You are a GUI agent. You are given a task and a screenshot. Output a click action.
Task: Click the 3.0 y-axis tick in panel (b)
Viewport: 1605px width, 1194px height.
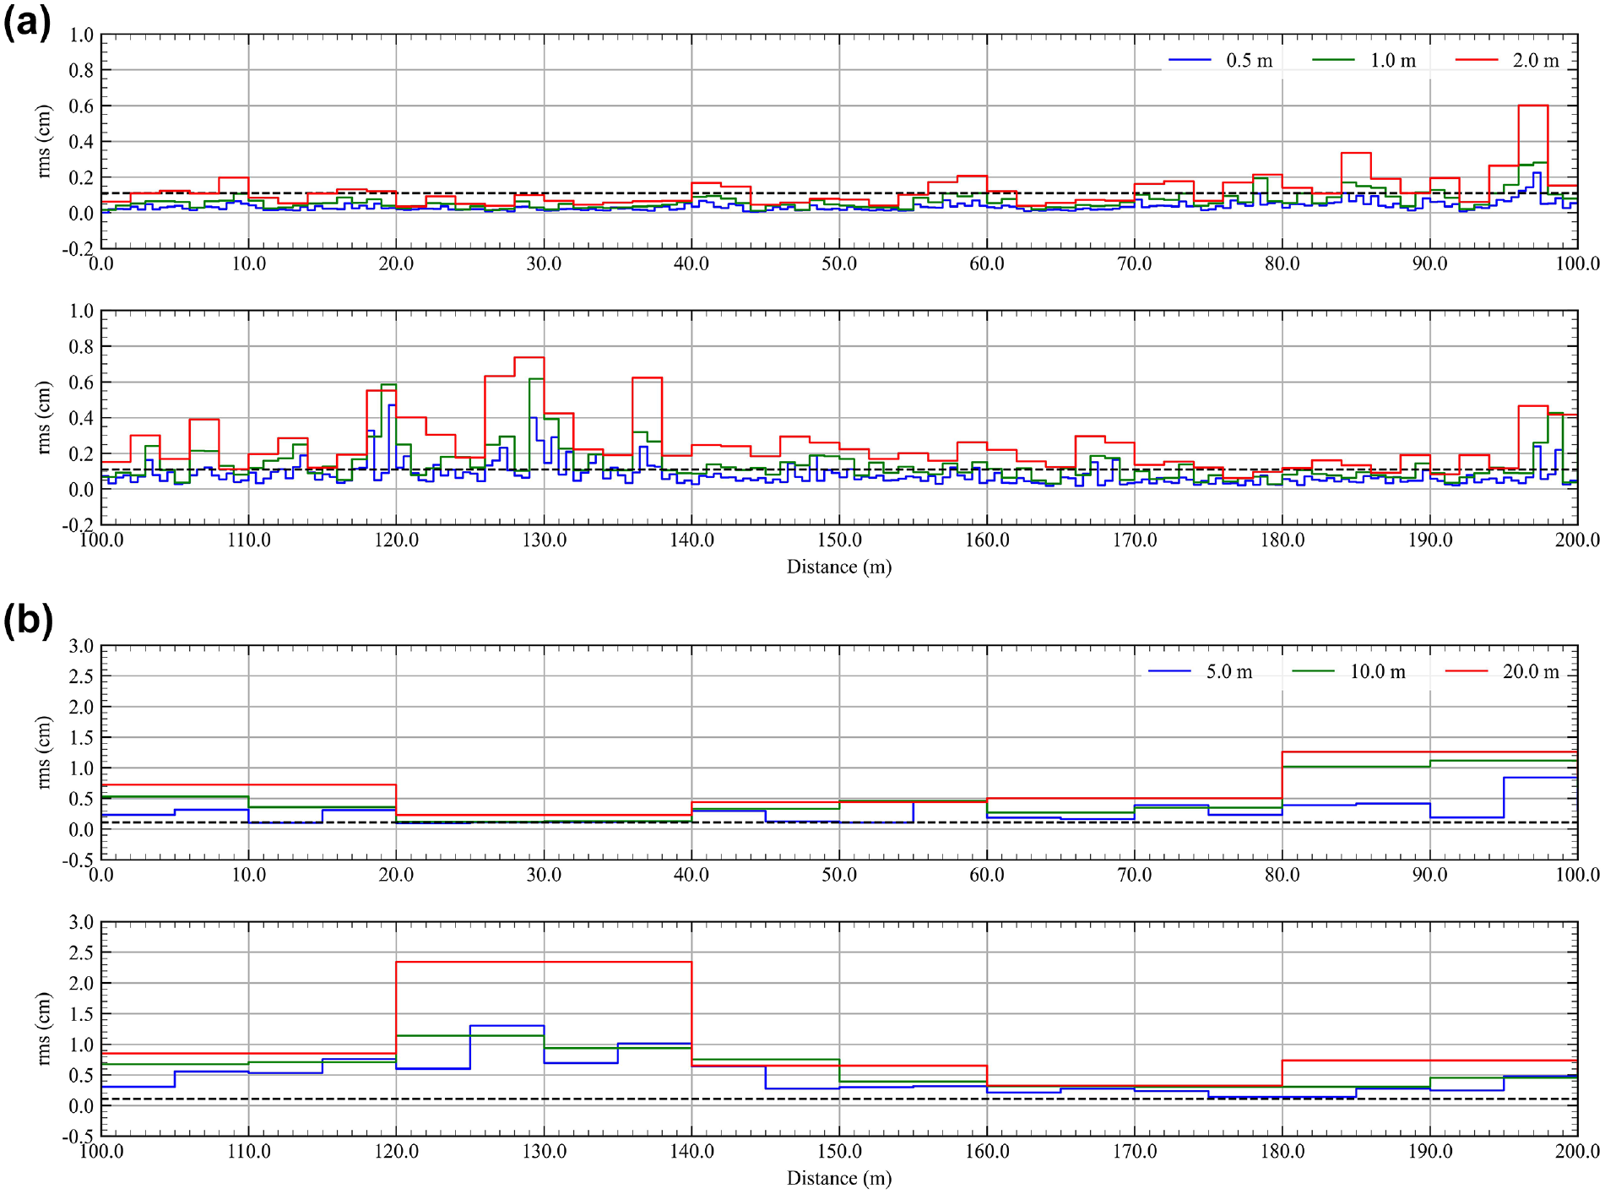click(x=81, y=646)
